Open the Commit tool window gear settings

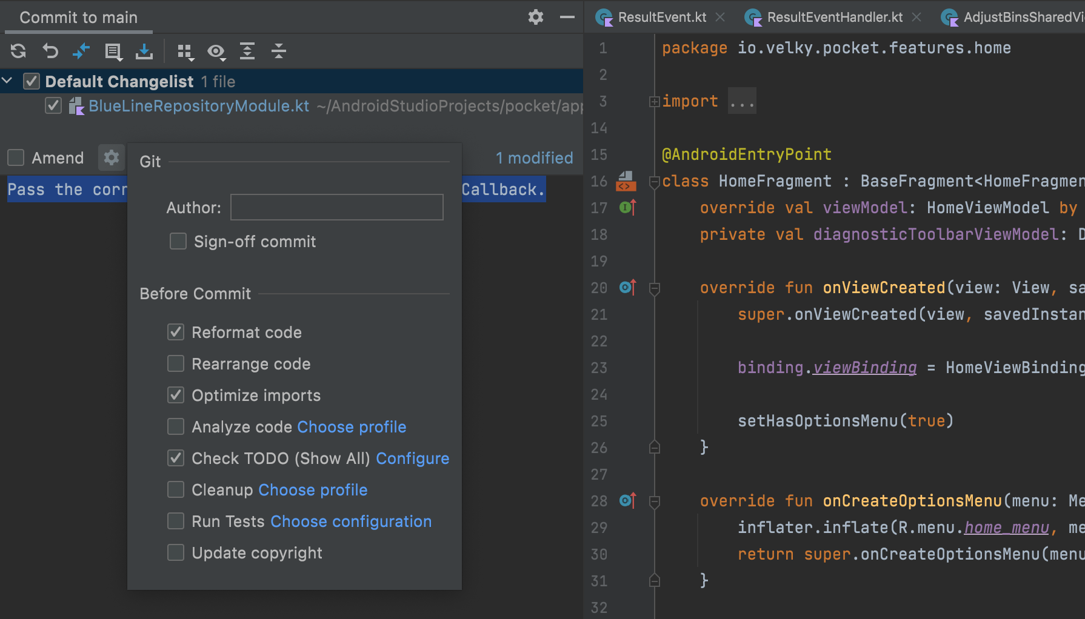point(536,17)
